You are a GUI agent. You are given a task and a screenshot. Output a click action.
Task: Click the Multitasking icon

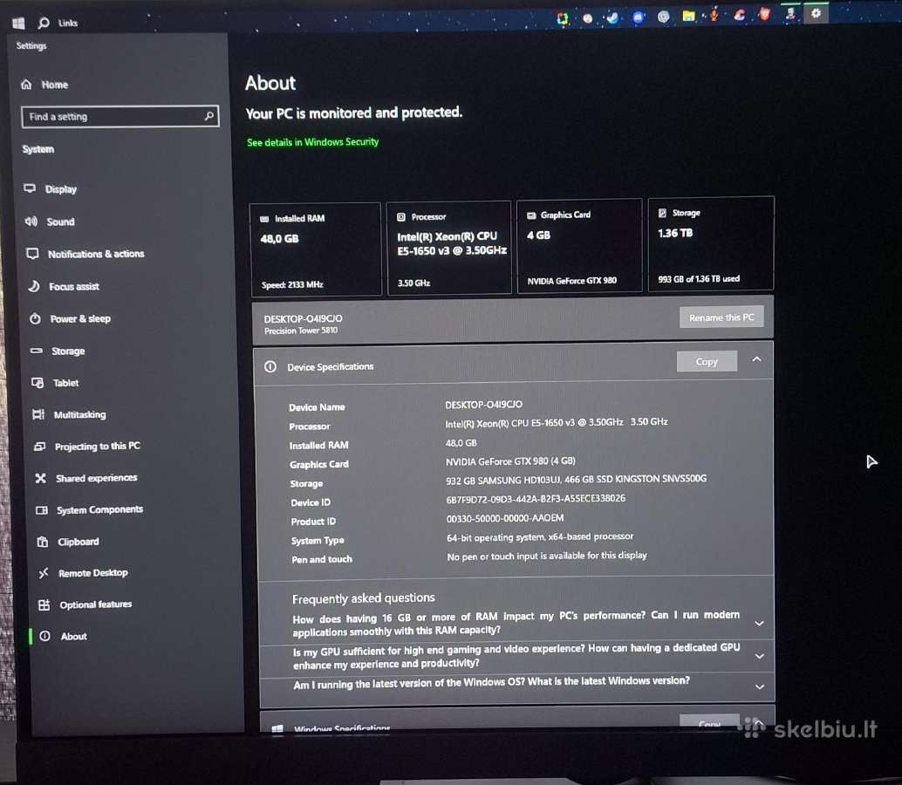coord(38,414)
